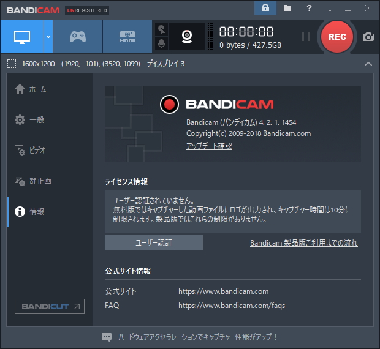Click the speech bubble icon at bottom
This screenshot has width=380, height=349.
(107, 337)
